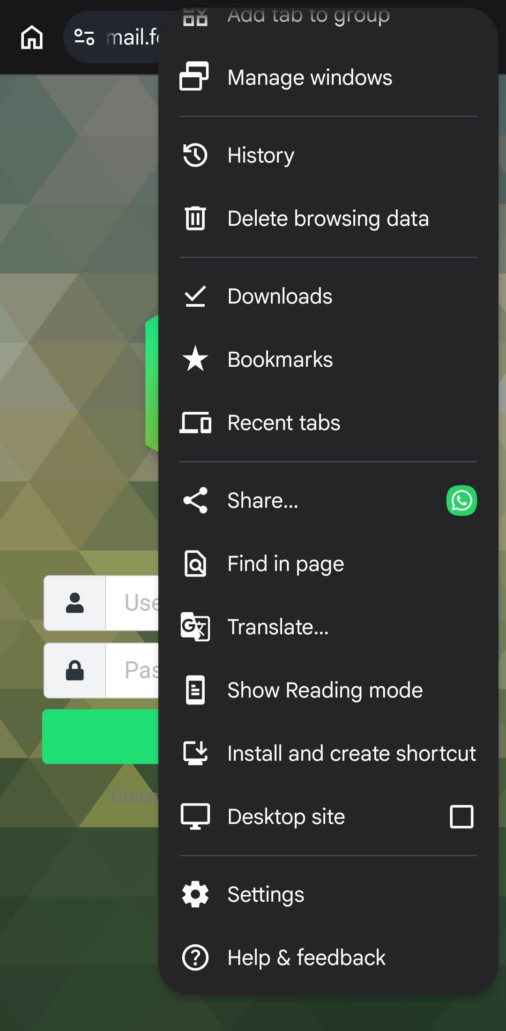
Task: Click the user icon beside username field
Action: [74, 603]
